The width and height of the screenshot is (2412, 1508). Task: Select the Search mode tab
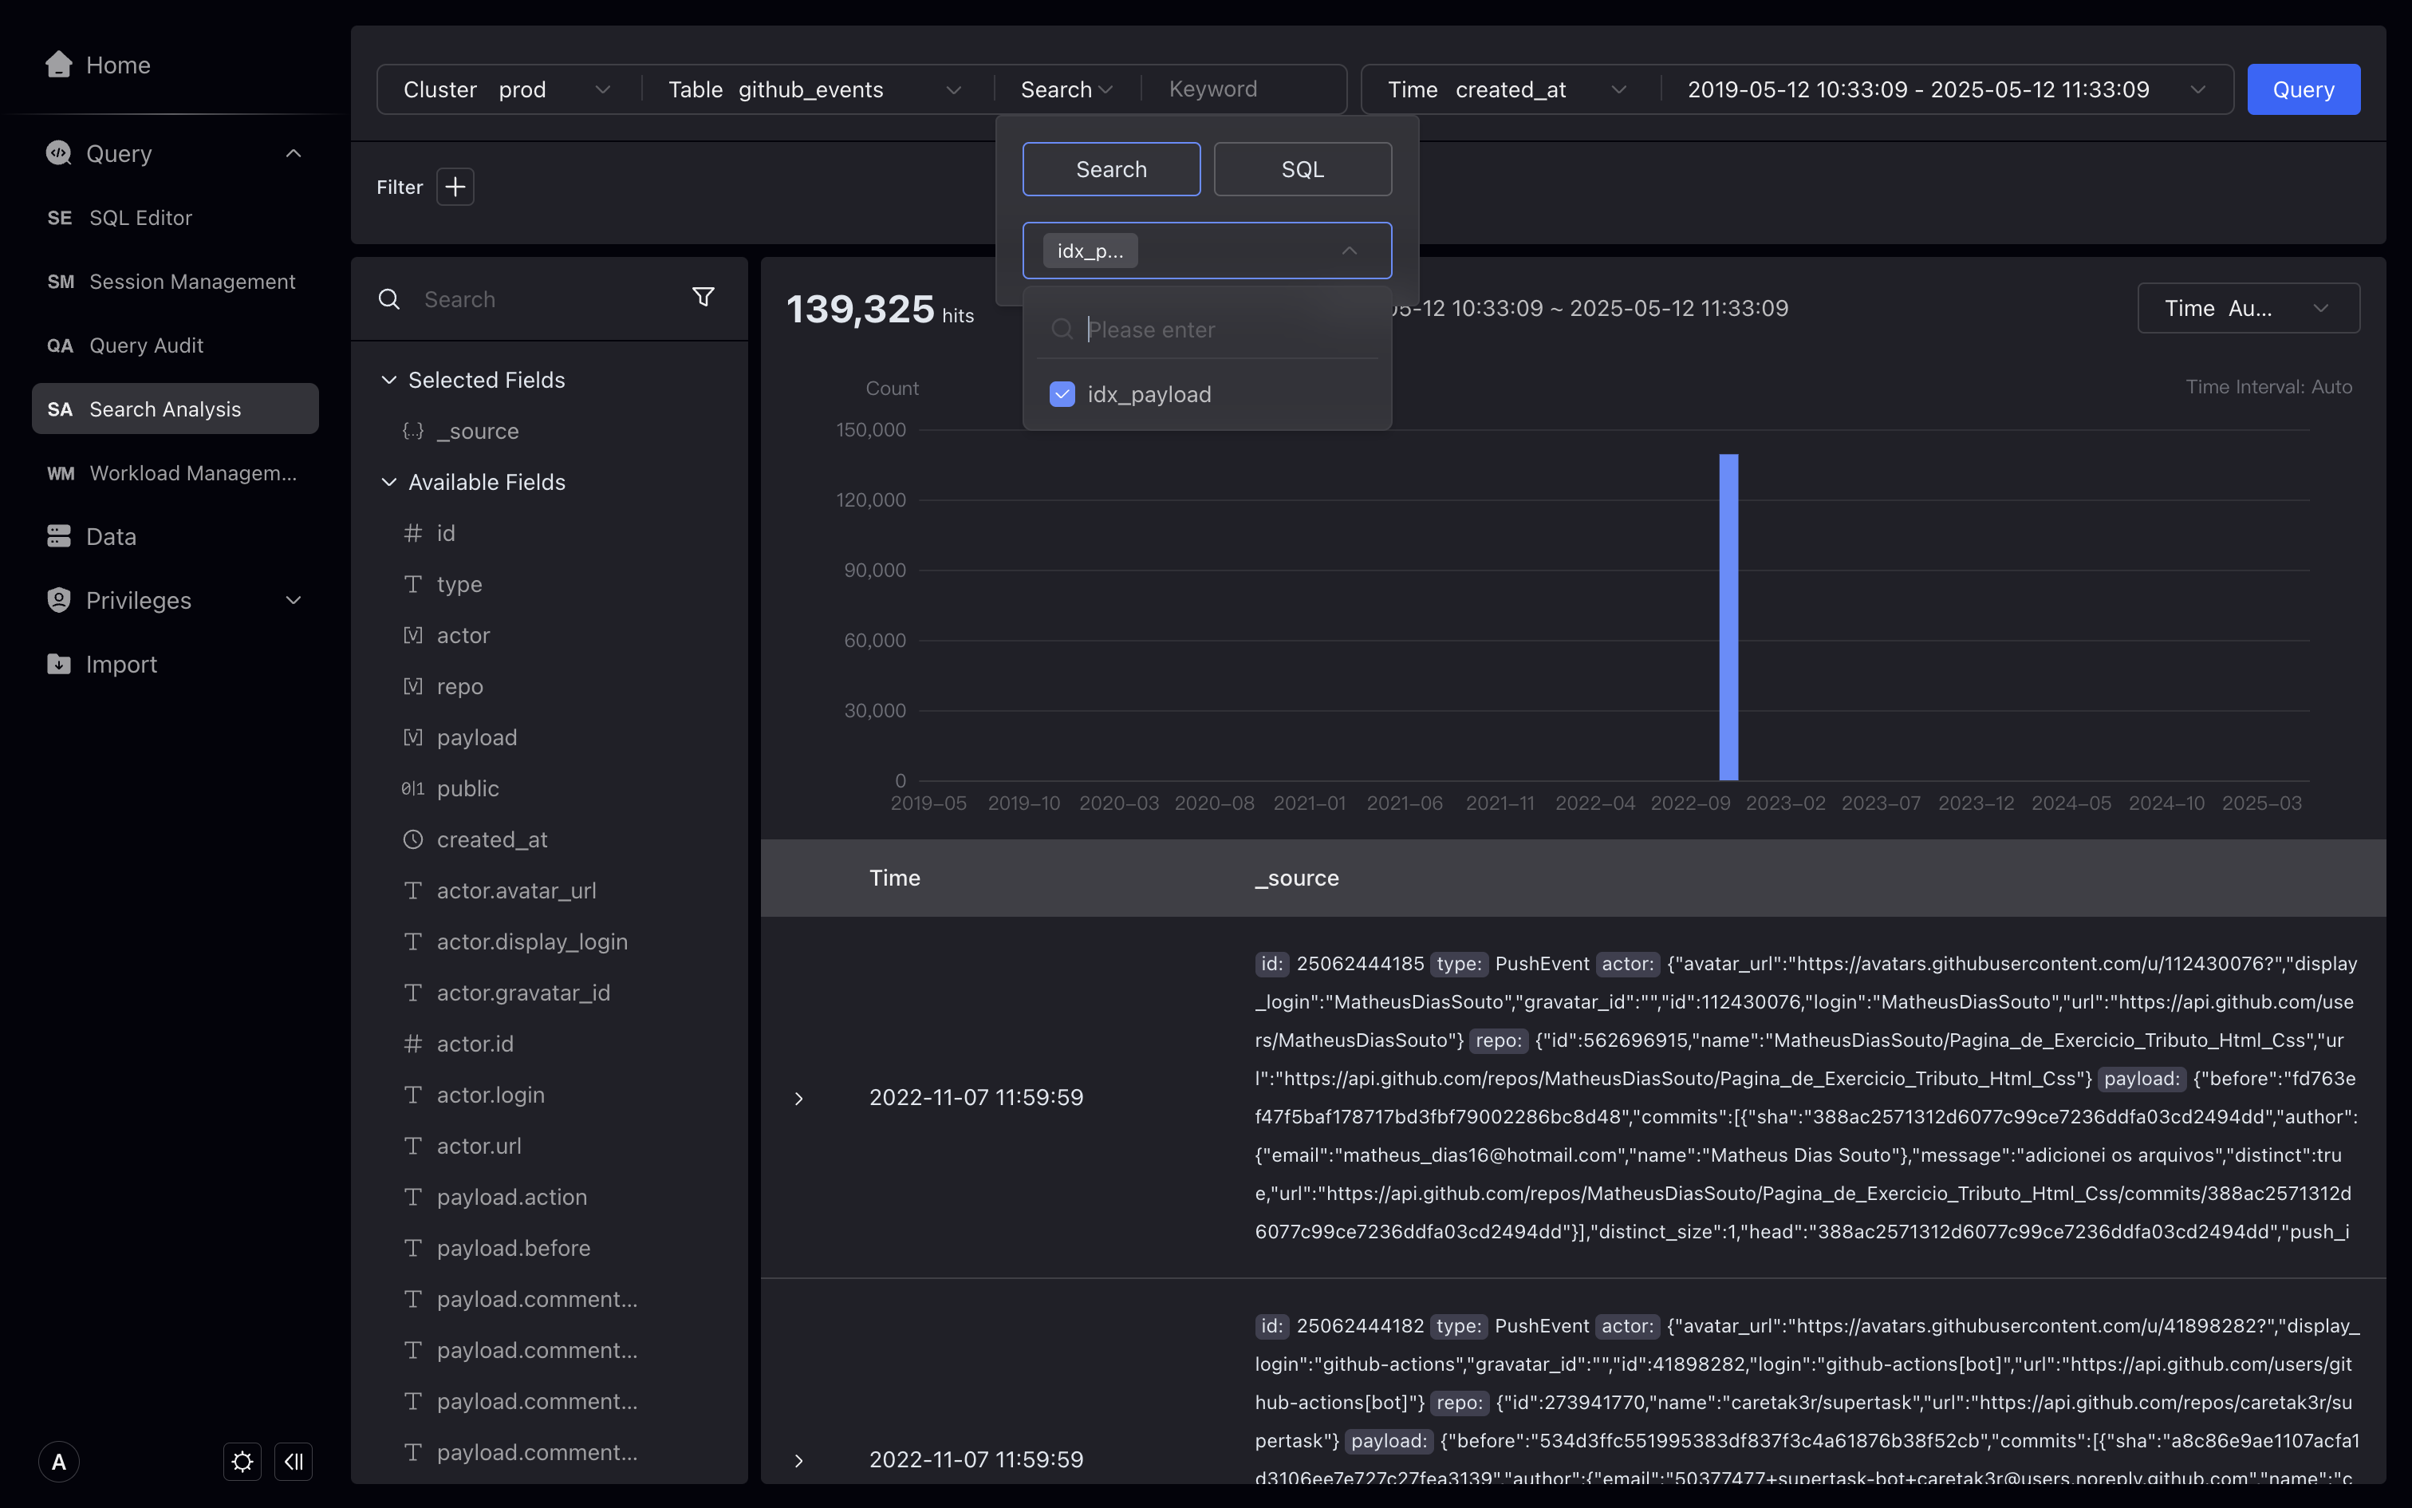click(x=1111, y=169)
